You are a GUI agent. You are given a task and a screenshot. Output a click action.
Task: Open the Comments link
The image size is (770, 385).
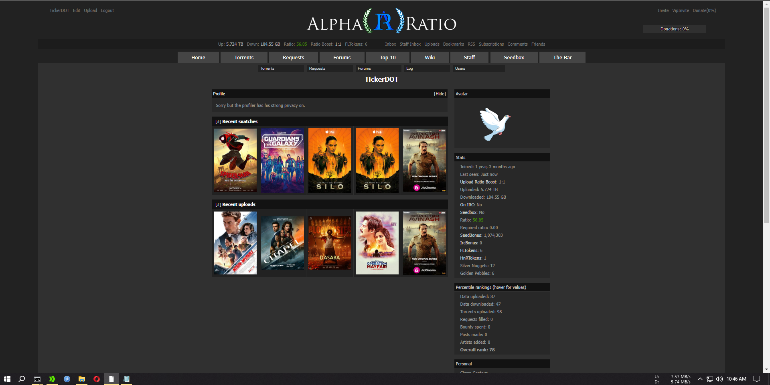pos(517,44)
